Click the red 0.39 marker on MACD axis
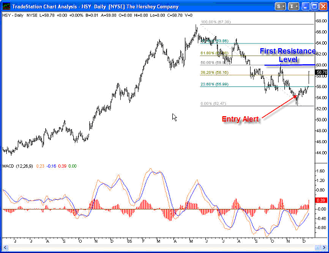 (x=321, y=200)
